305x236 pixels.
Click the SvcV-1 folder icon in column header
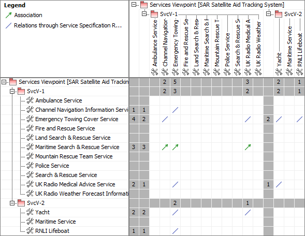154,14
